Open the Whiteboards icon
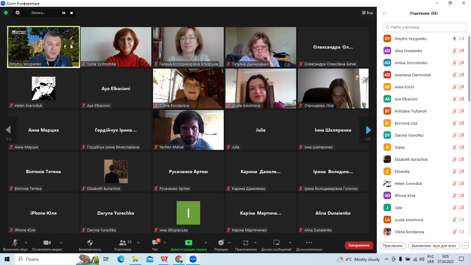The height and width of the screenshot is (265, 471). click(276, 243)
